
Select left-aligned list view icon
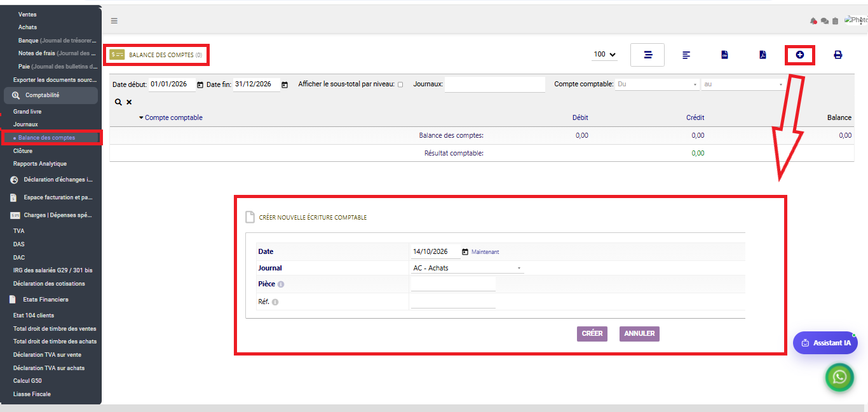click(x=686, y=55)
